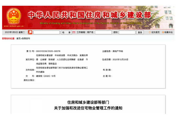Click the topic value 房地产市场
Viewport: 176px width, 122px height.
(x=118, y=51)
